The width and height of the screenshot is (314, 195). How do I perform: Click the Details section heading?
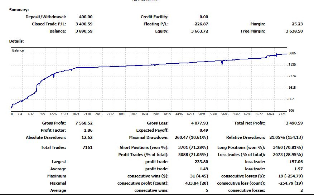[16, 41]
